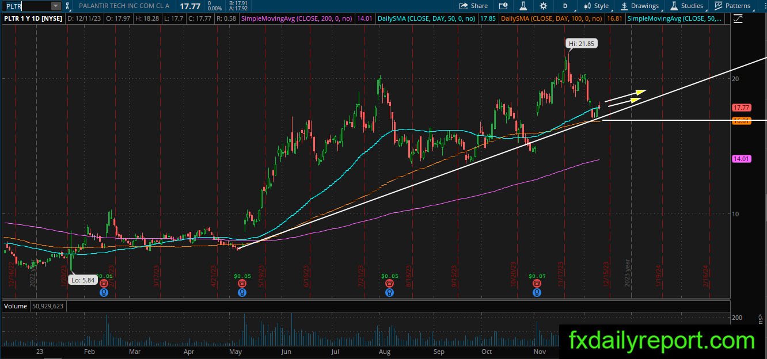Open the news clock icon
Viewport: 767px width, 359px height.
pos(503,6)
